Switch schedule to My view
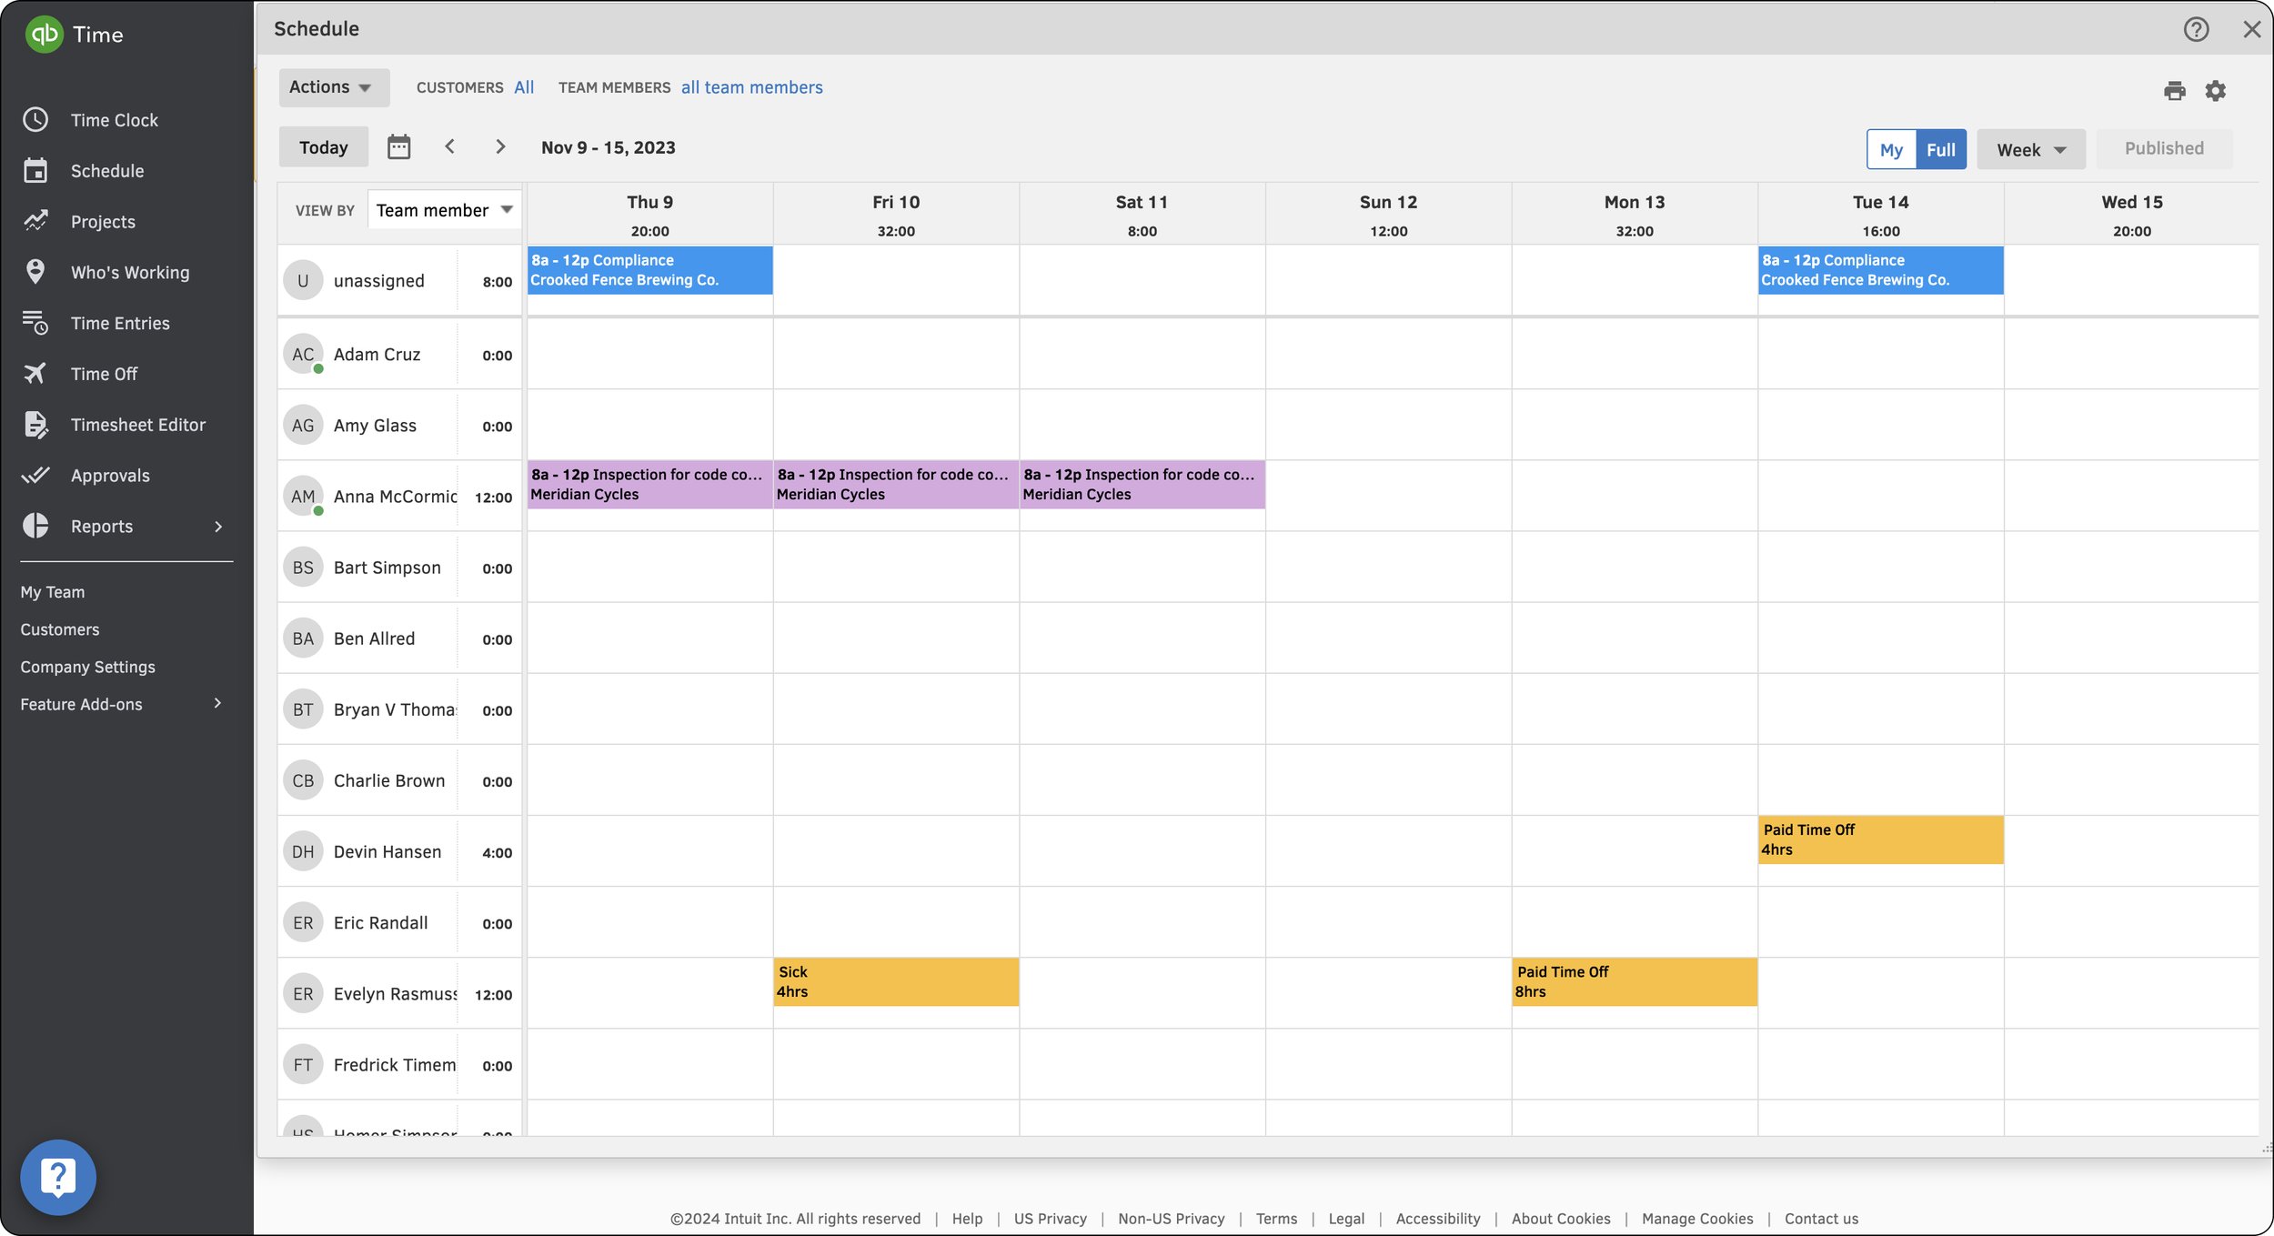The image size is (2274, 1236). [1891, 150]
